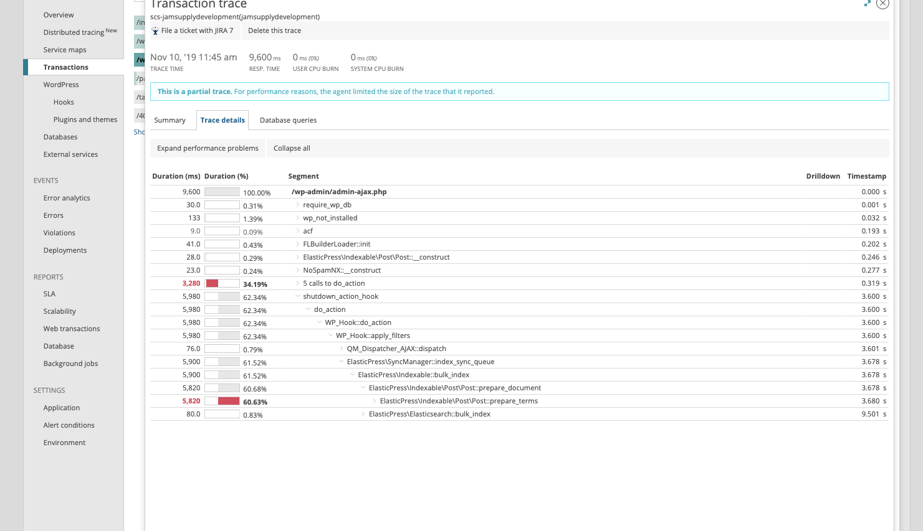Click Collapse all segments
This screenshot has width=923, height=531.
pyautogui.click(x=292, y=148)
